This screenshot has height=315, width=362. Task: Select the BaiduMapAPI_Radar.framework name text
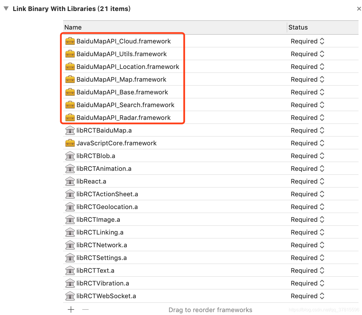tap(124, 118)
